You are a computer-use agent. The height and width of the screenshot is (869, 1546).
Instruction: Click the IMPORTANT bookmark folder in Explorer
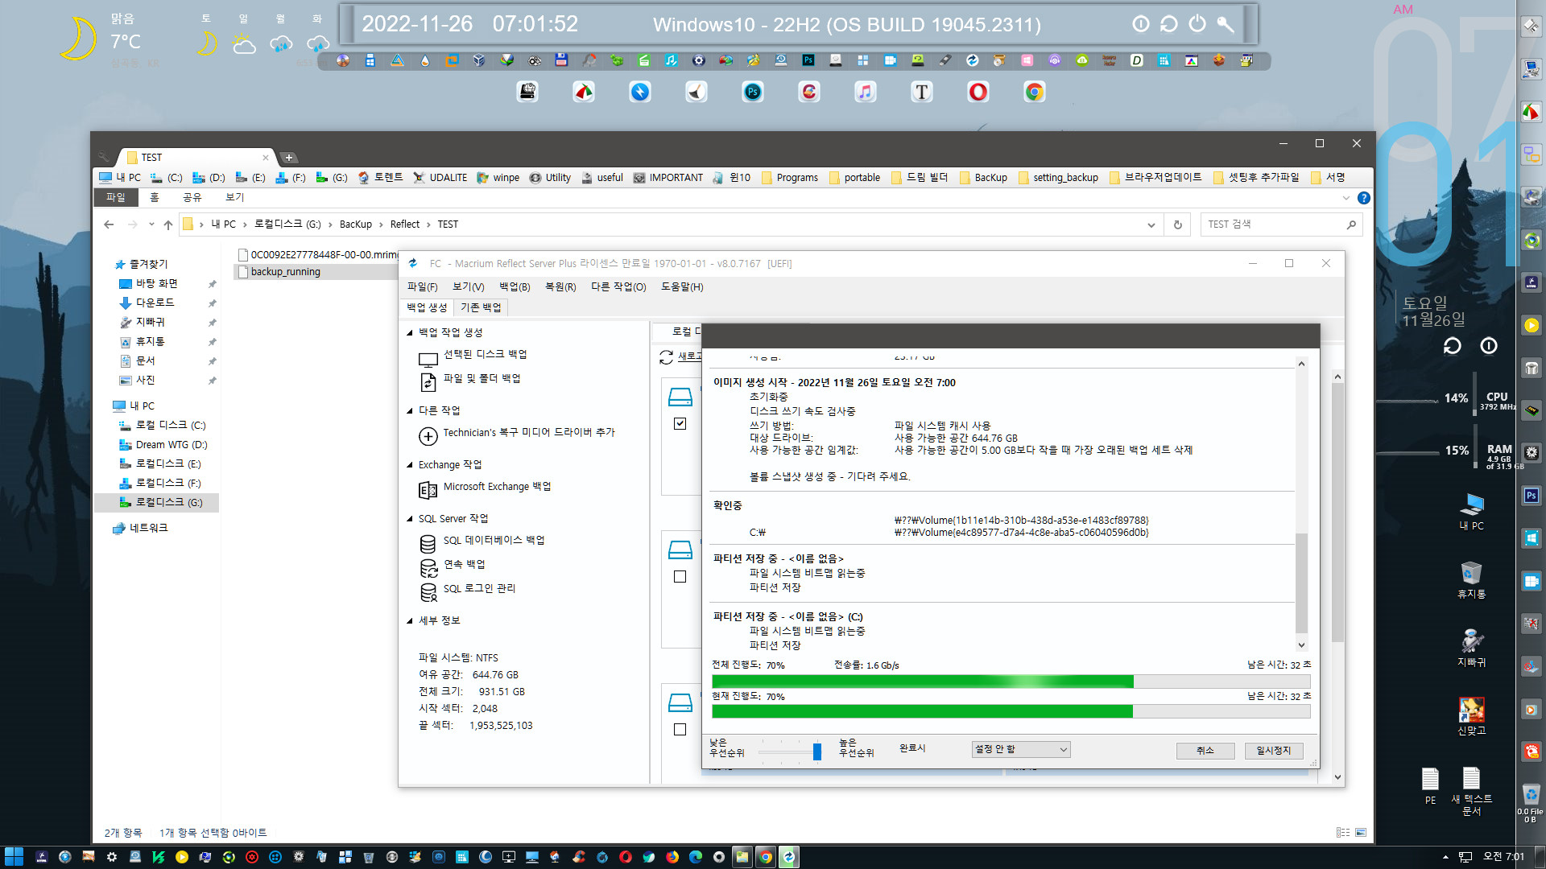668,178
